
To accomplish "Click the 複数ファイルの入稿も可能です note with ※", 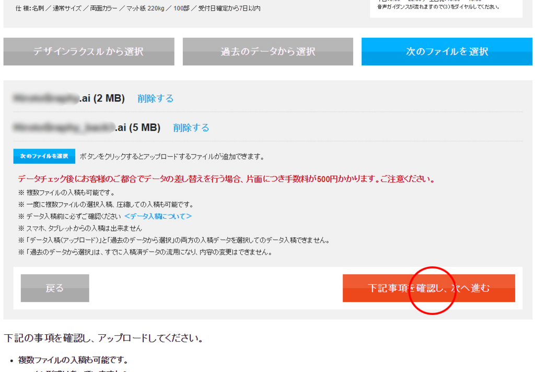I will coord(66,193).
